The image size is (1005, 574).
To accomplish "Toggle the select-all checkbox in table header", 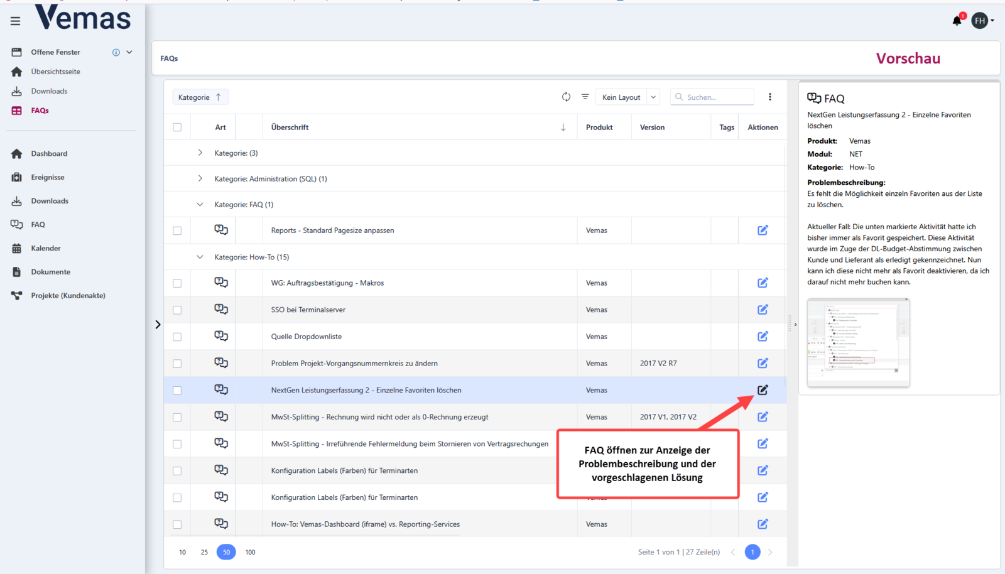I will 177,127.
